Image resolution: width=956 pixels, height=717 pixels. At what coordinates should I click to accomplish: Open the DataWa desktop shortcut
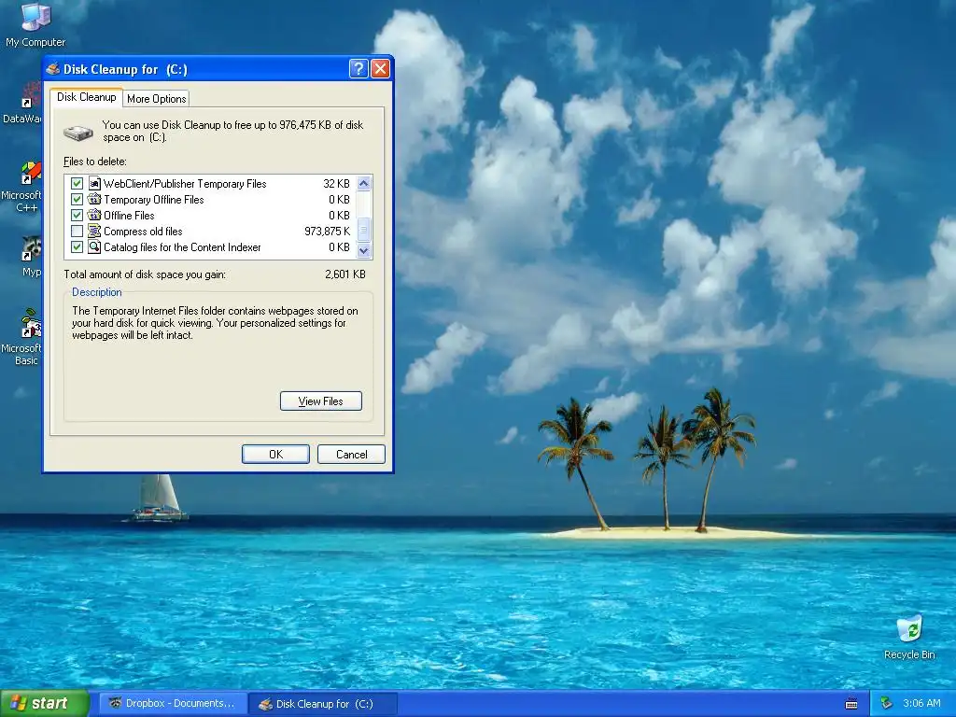coord(24,105)
